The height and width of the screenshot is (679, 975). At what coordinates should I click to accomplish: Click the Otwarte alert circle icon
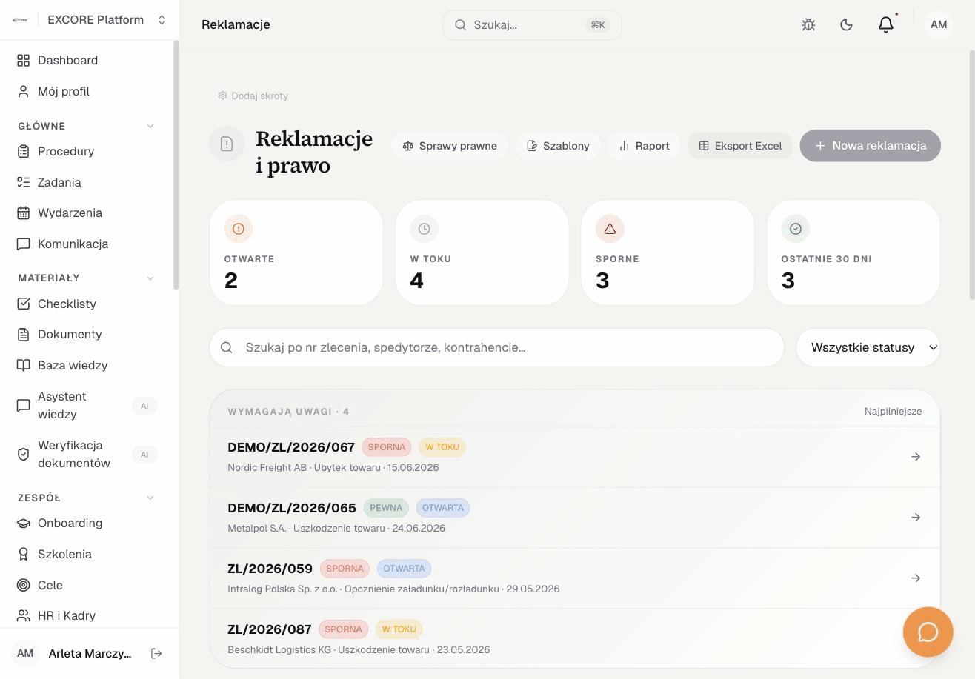(239, 229)
